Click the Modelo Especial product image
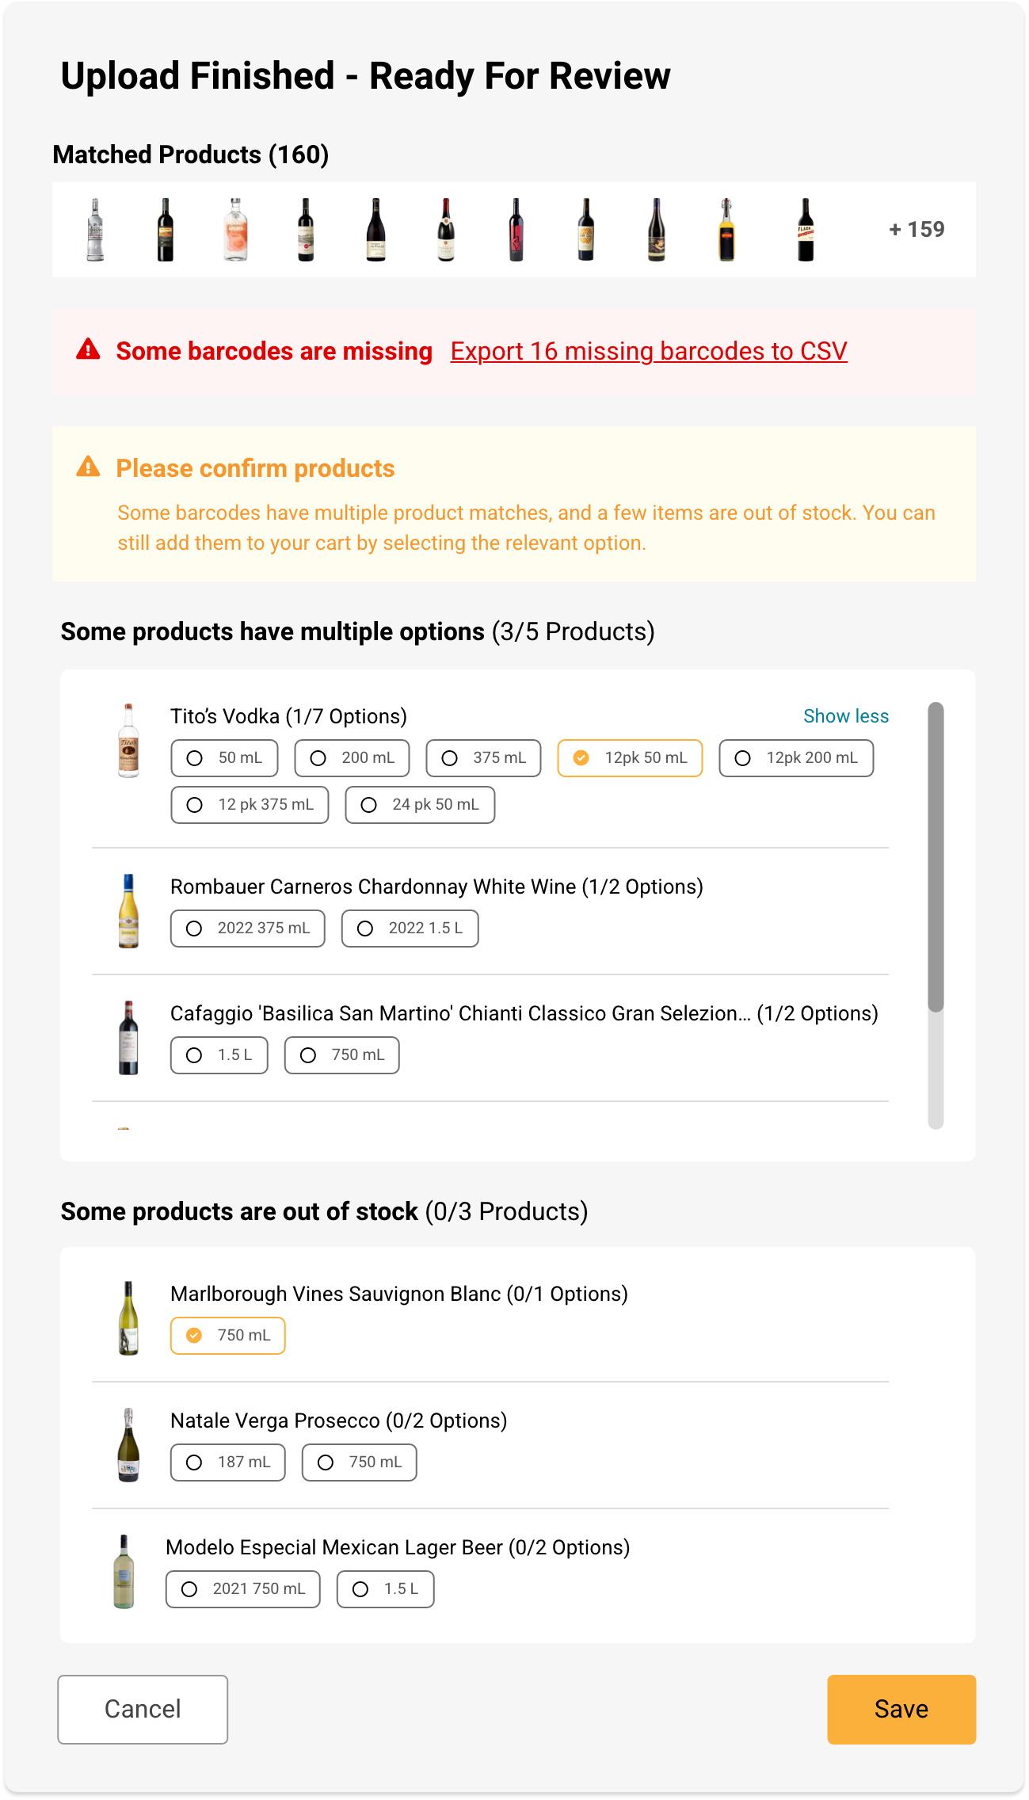Screen dimensions: 1029x1800 pyautogui.click(x=124, y=1572)
